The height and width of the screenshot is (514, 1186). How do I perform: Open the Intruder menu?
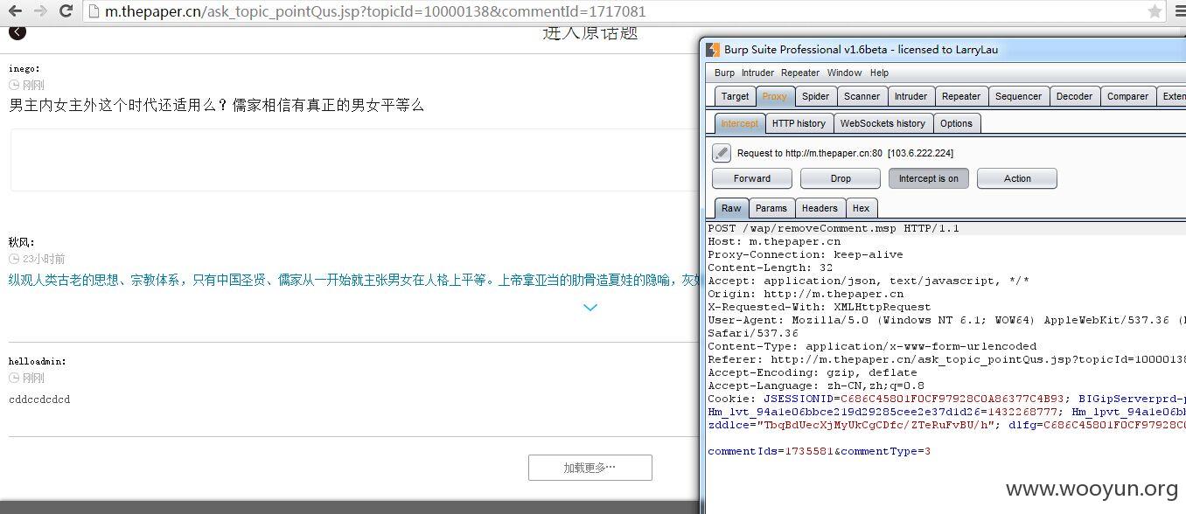pos(757,73)
